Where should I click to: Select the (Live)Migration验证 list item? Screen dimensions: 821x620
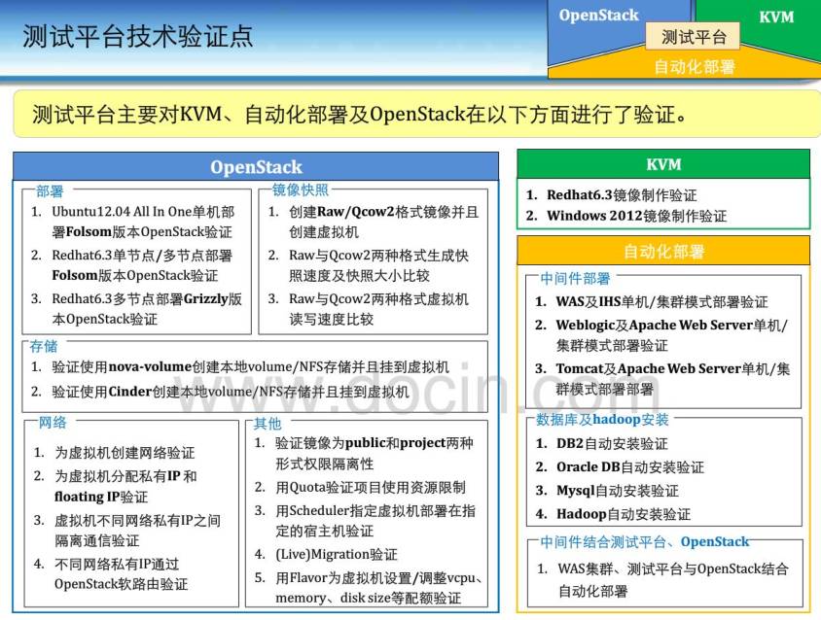point(336,554)
